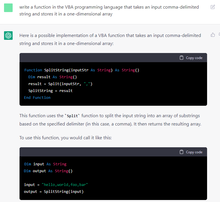Click the 'End Function' line
The width and height of the screenshot is (220, 202).
coord(37,98)
